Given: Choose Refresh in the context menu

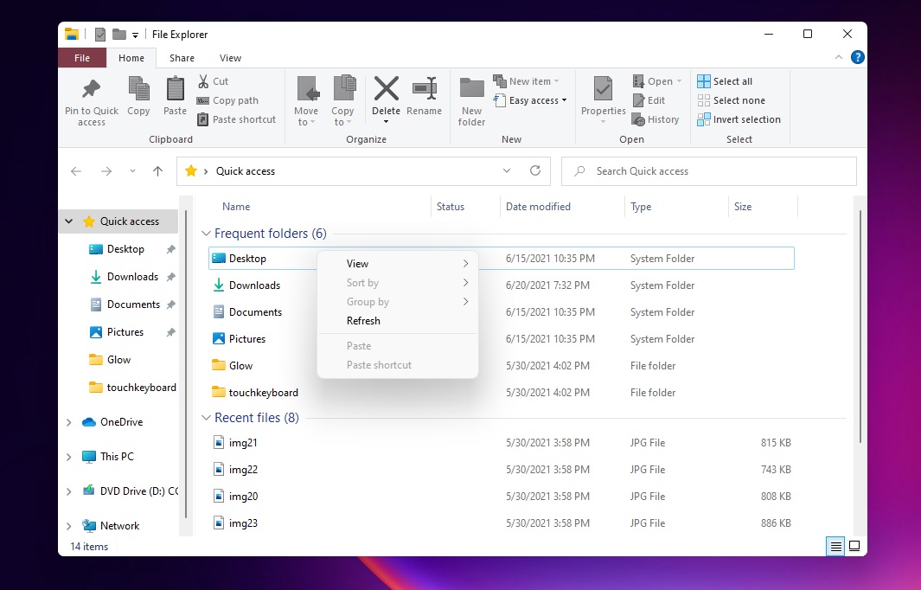Looking at the screenshot, I should tap(363, 321).
